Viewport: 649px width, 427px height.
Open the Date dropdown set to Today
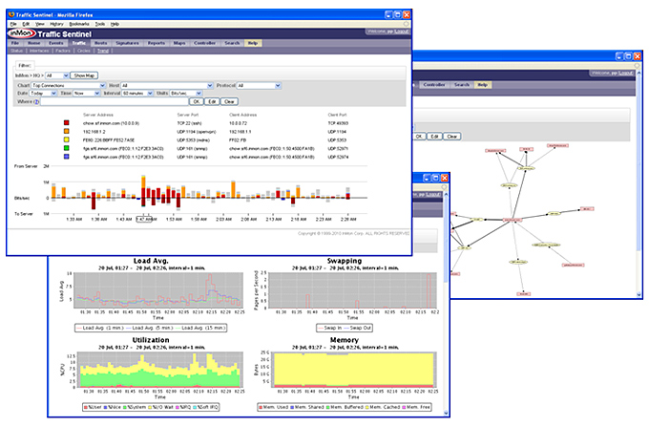click(43, 94)
